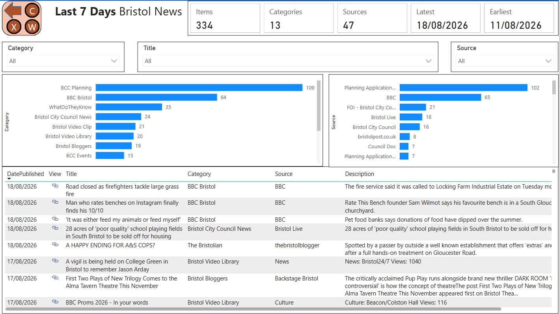This screenshot has height=314, width=559.
Task: Sort table by Category column header
Action: (x=199, y=174)
